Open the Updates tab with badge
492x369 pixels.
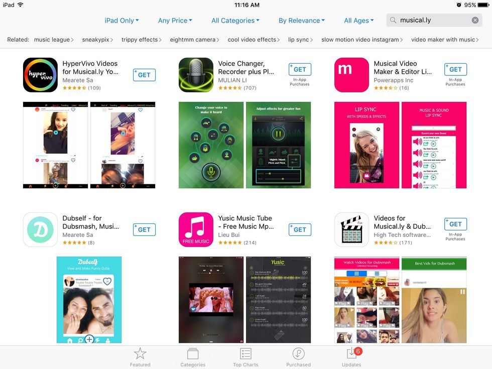(351, 357)
